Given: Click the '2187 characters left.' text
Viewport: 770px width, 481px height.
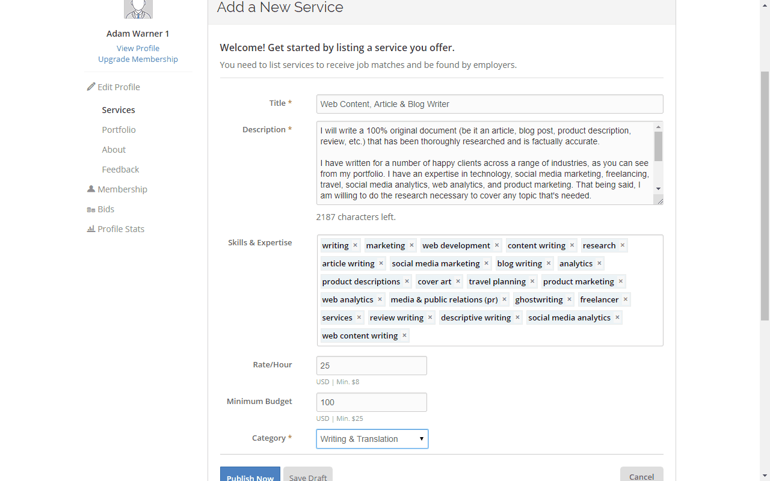Looking at the screenshot, I should (356, 217).
